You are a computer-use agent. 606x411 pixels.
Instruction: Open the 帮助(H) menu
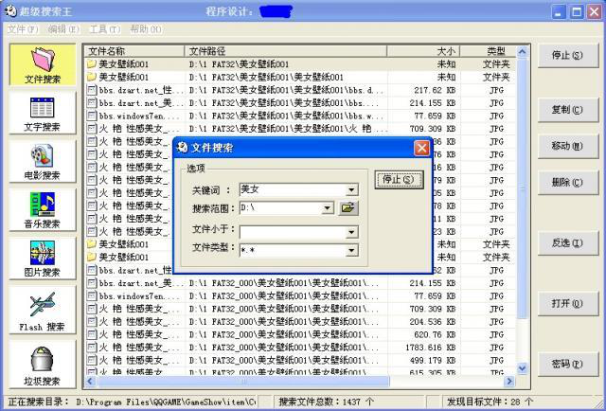click(x=146, y=29)
